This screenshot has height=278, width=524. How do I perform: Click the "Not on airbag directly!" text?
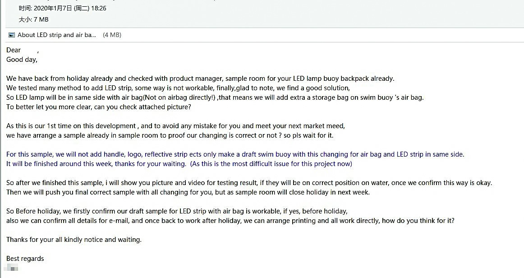[179, 97]
